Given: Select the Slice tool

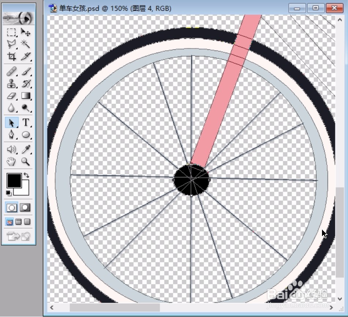Looking at the screenshot, I should 26,56.
